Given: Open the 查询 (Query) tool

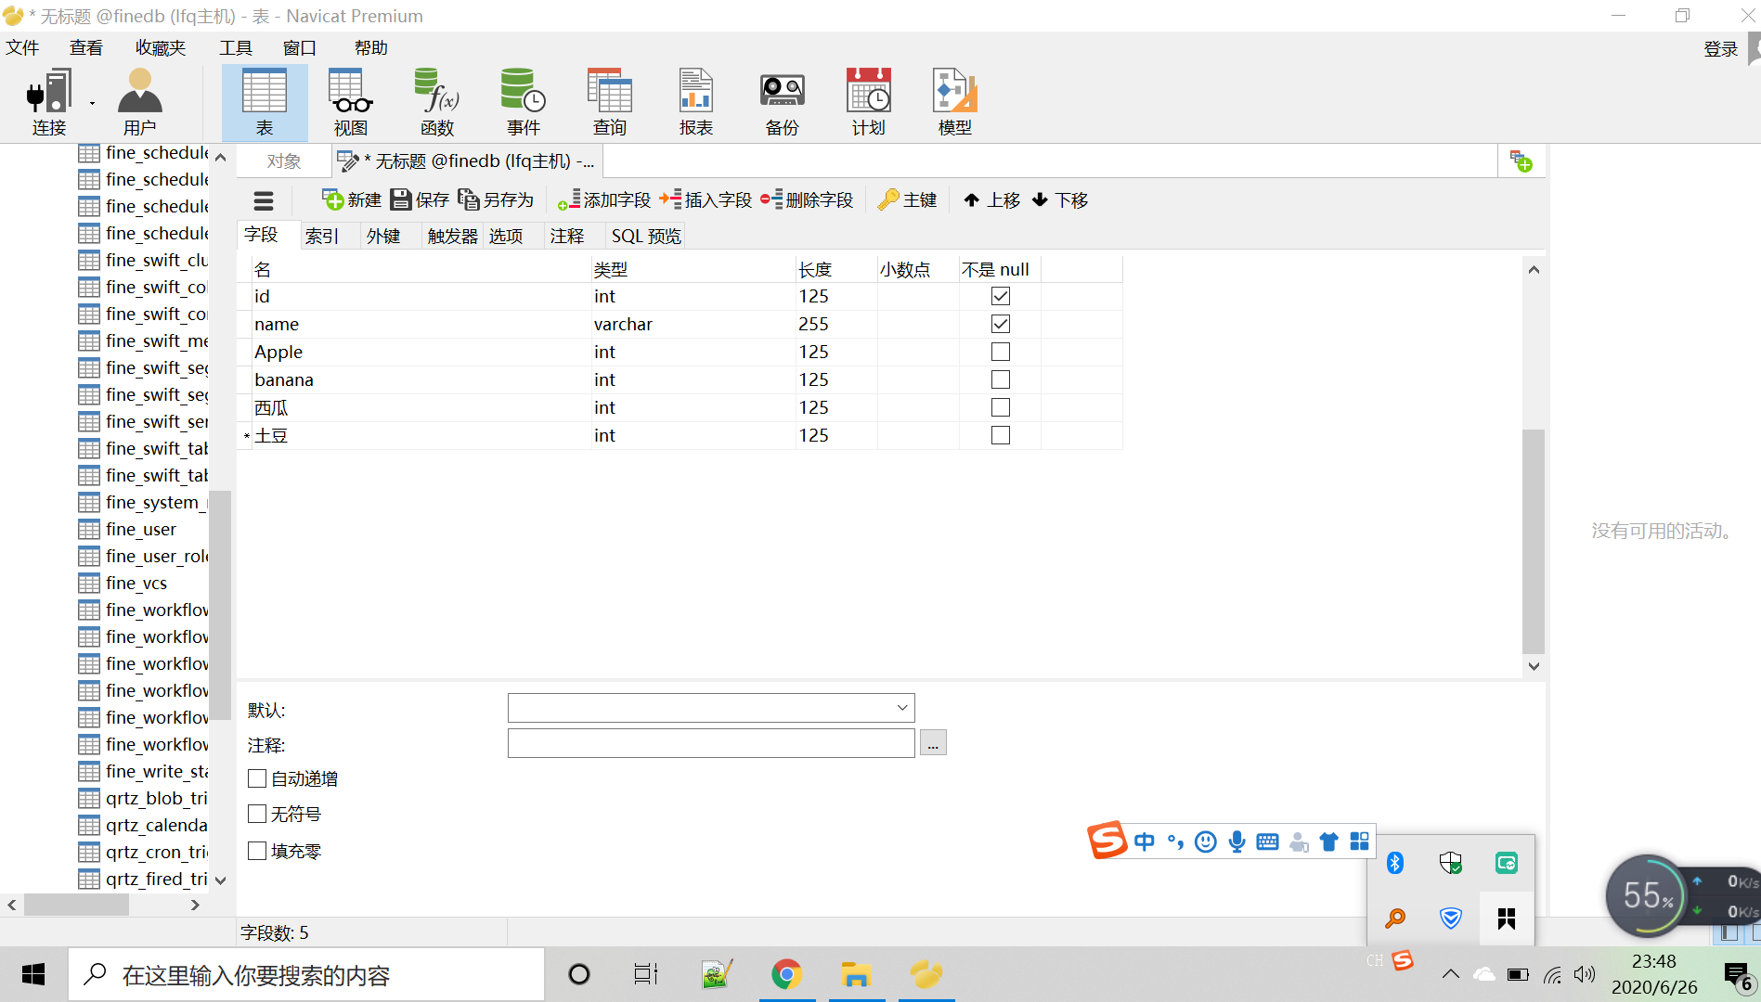Looking at the screenshot, I should coord(609,100).
